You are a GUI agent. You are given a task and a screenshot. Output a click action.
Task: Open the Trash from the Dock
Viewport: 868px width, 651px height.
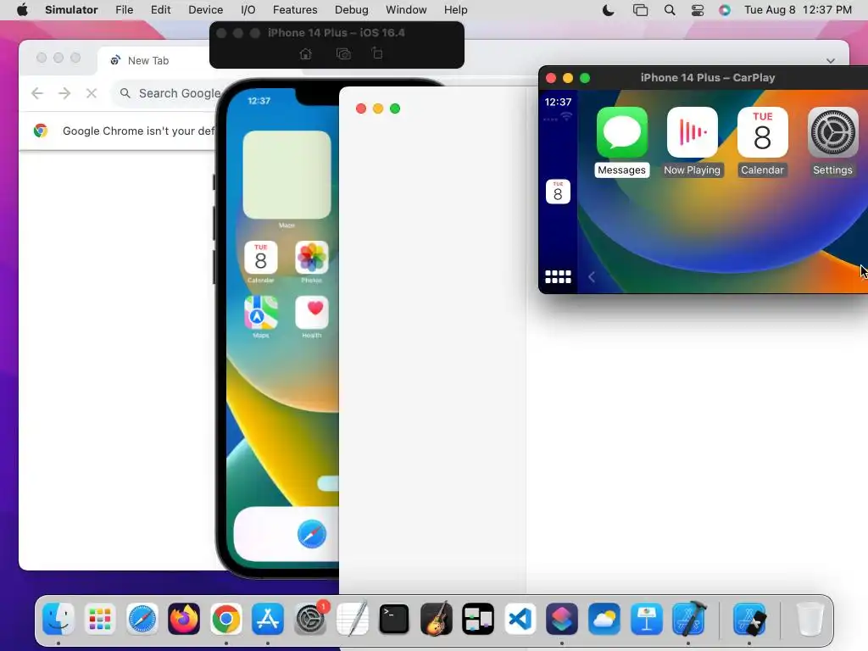(x=810, y=618)
